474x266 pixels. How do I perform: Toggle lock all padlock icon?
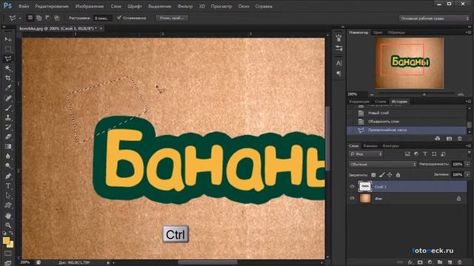coord(398,174)
